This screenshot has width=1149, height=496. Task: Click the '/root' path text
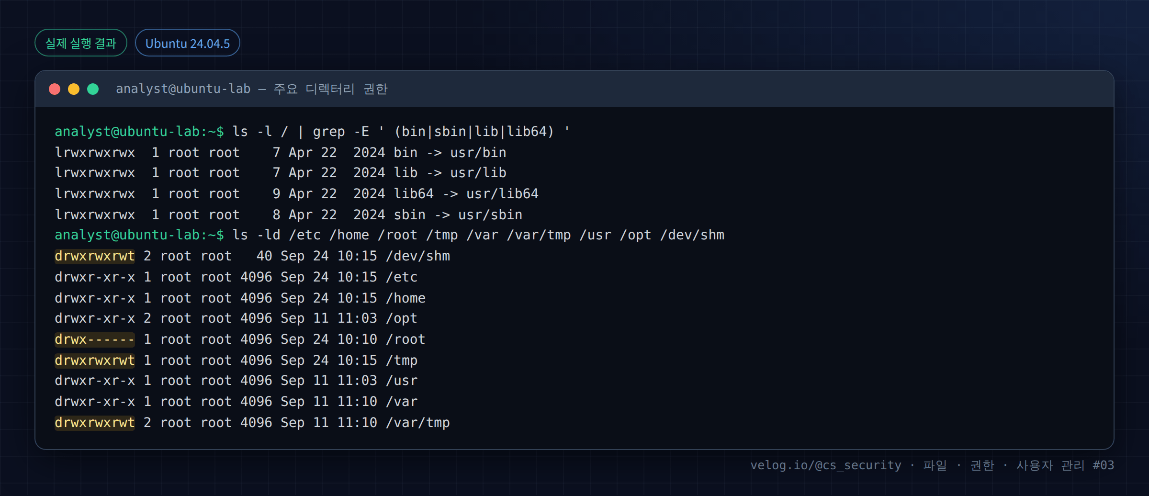point(406,339)
